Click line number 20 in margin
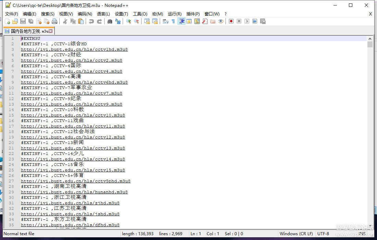Viewport: 377px width, 240px height. (x=11, y=143)
